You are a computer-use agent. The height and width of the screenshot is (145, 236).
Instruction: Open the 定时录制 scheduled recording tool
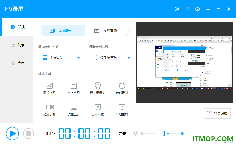click(x=122, y=88)
